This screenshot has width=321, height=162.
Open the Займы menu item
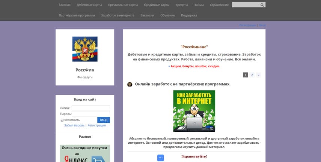tap(199, 5)
